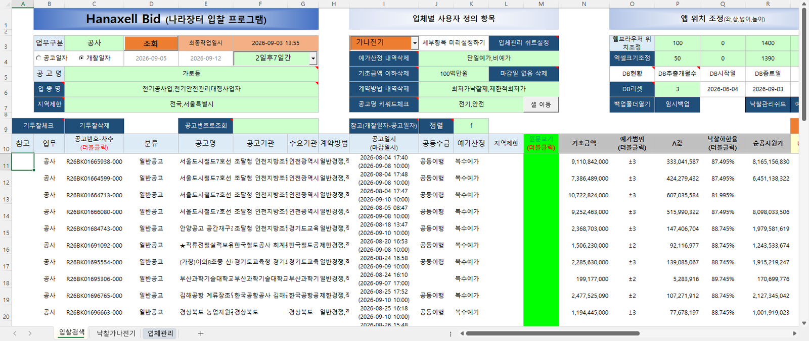The width and height of the screenshot is (809, 341).
Task: Click the 업종명 value cell 전기공사업
Action: coord(192,89)
